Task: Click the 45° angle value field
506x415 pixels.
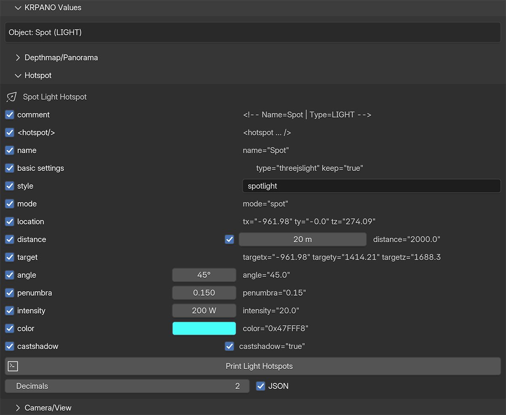Action: tap(204, 275)
